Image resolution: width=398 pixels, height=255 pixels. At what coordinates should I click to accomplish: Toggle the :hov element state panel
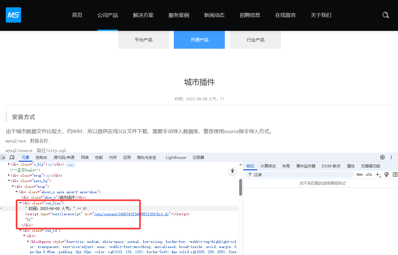pos(359,174)
